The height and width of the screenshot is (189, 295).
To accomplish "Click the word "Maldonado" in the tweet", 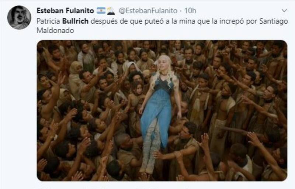I will pyautogui.click(x=55, y=31).
